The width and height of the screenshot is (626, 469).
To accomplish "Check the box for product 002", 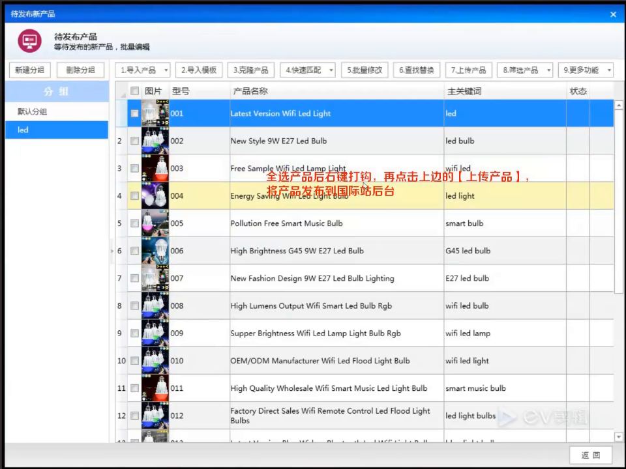I will point(134,141).
